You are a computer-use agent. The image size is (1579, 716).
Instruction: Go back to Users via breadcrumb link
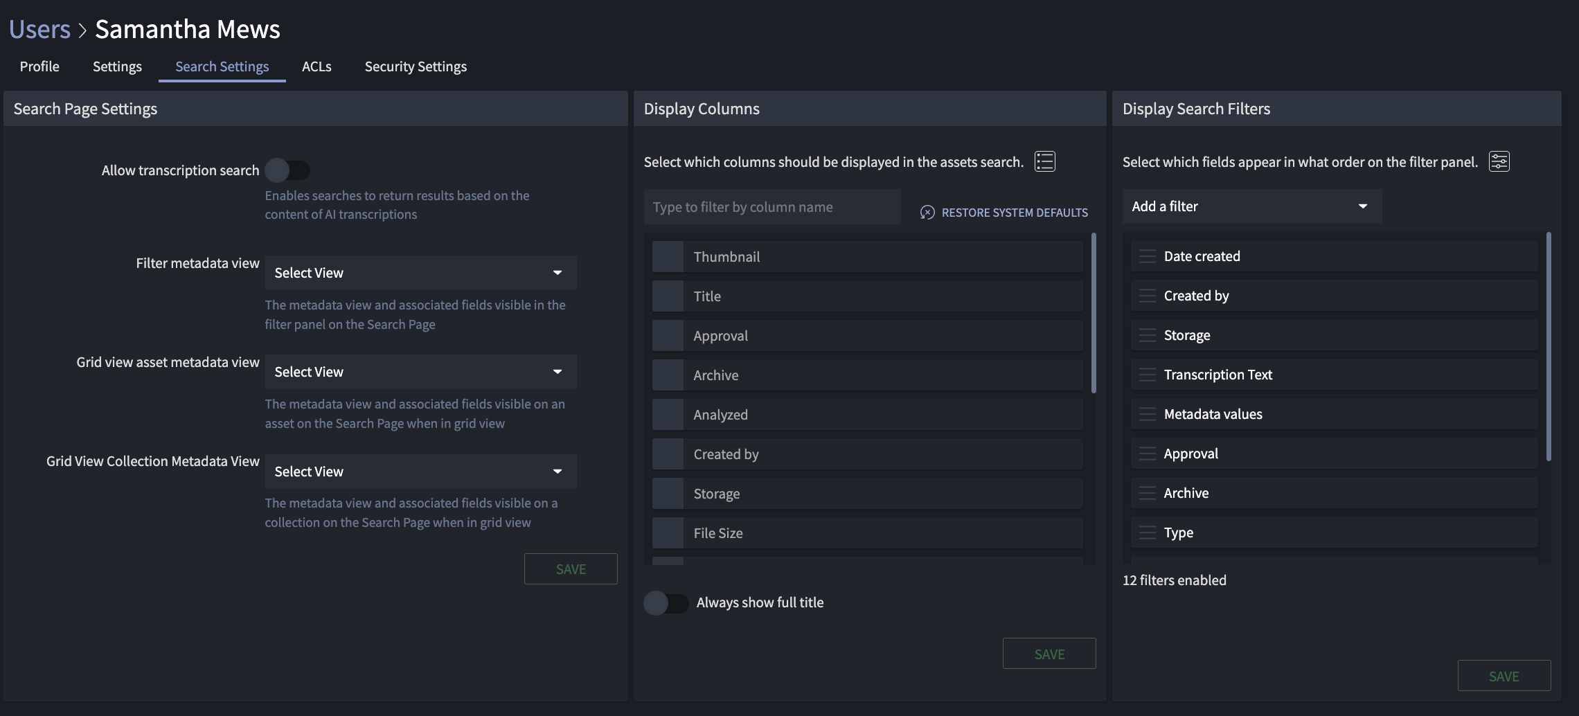click(39, 29)
